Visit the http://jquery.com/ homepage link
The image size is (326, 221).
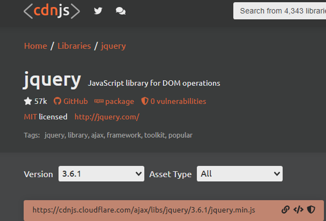tap(107, 117)
